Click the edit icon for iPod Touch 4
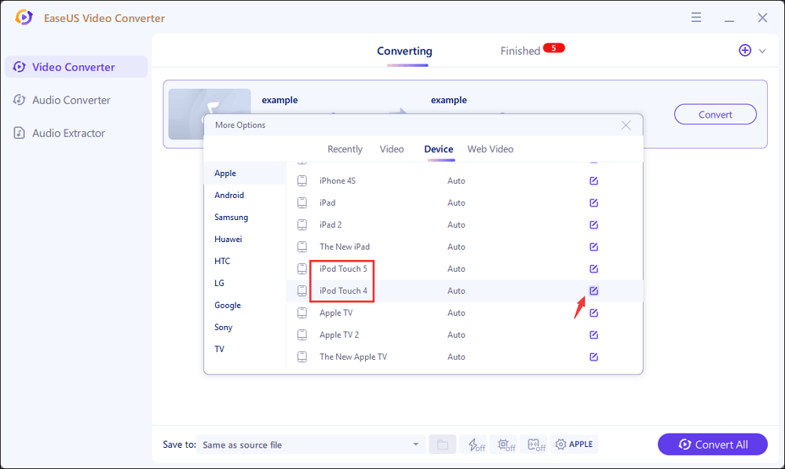 click(x=593, y=291)
